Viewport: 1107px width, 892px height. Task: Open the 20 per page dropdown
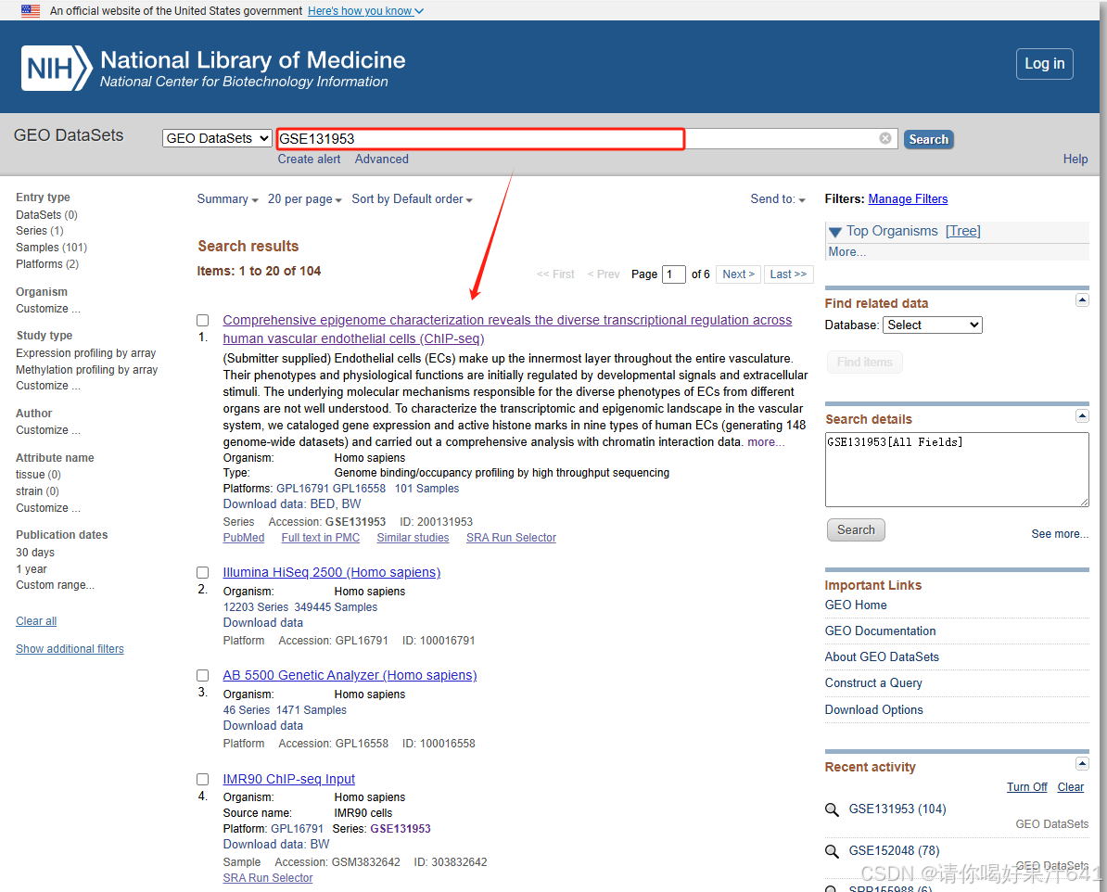point(304,199)
